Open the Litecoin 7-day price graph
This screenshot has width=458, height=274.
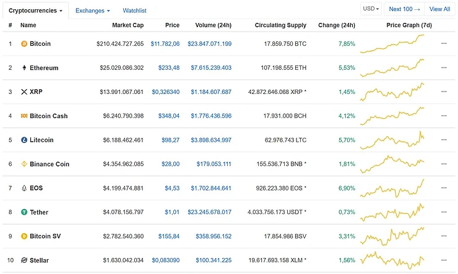[x=392, y=140]
